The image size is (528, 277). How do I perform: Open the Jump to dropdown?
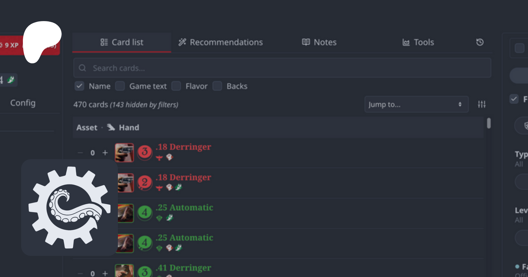click(416, 104)
